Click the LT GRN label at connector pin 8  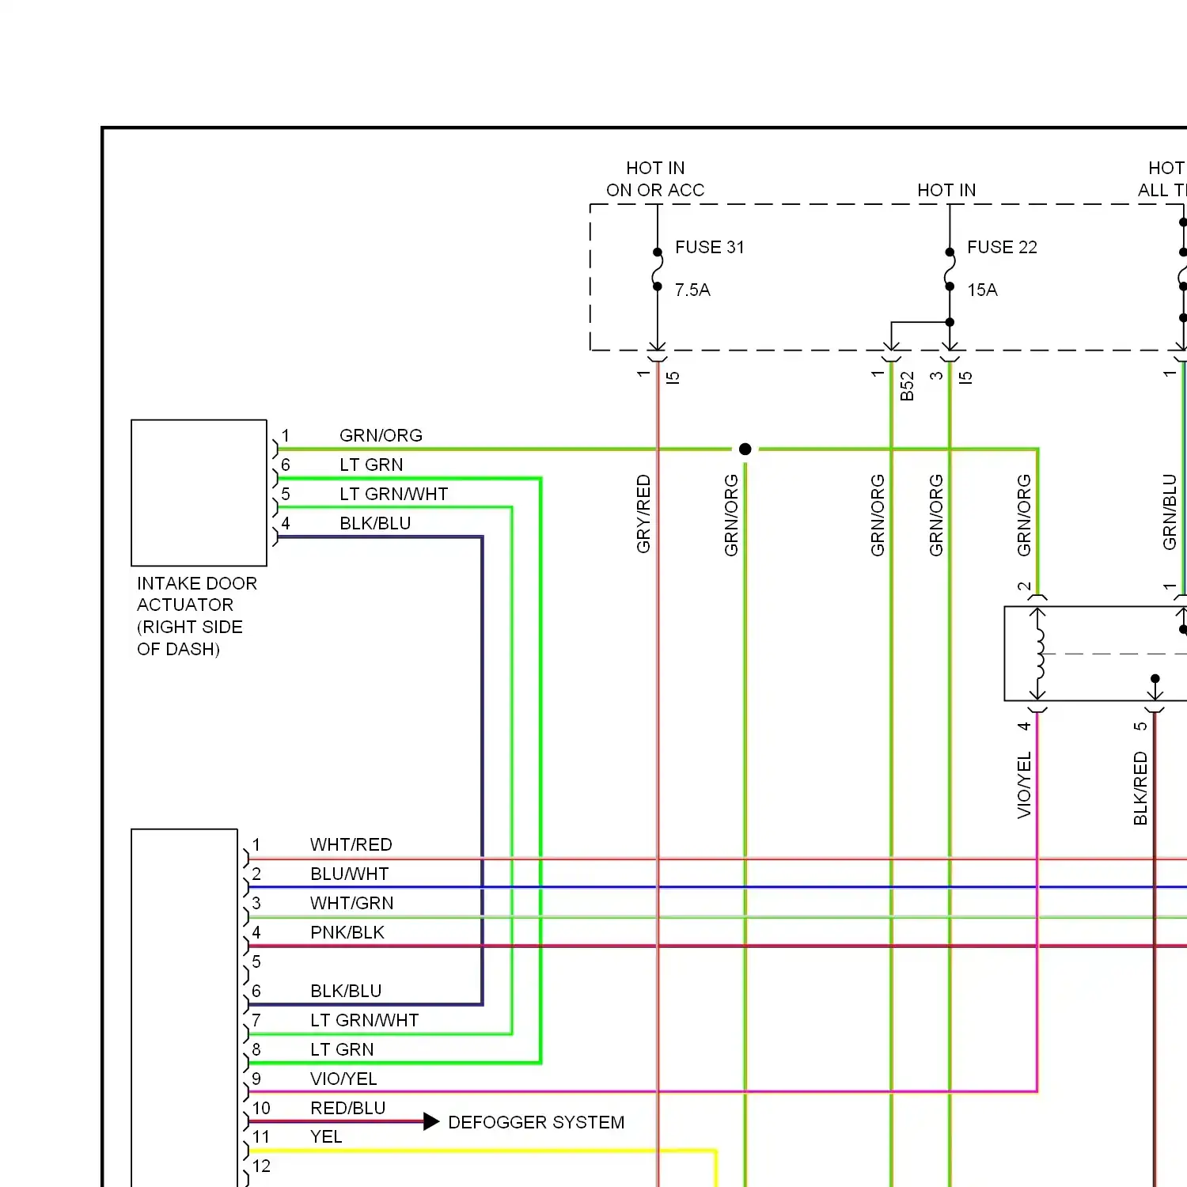pos(342,1049)
